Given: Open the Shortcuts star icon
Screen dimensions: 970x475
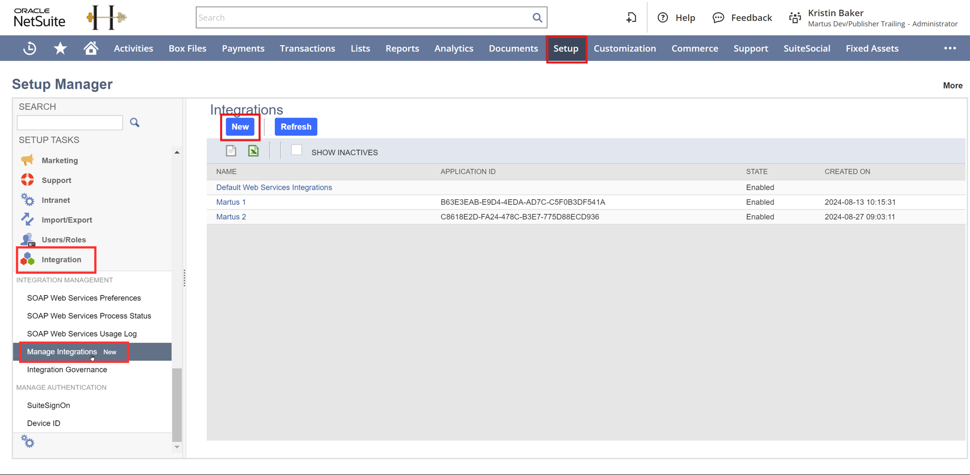Looking at the screenshot, I should pos(60,48).
